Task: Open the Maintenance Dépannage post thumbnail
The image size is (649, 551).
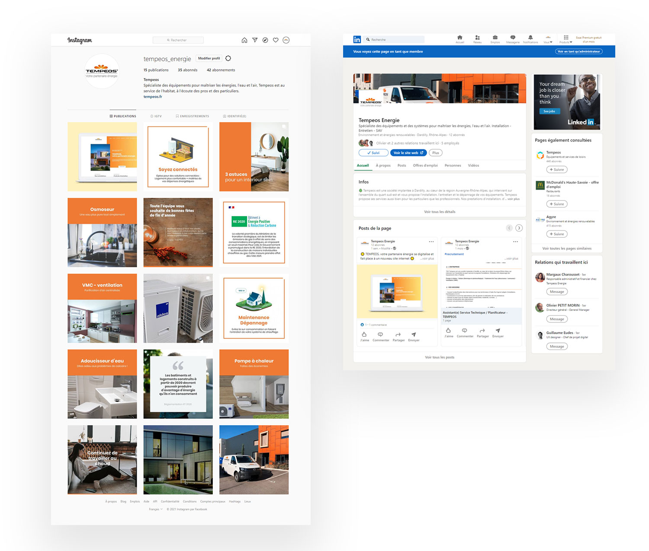Action: [x=254, y=308]
